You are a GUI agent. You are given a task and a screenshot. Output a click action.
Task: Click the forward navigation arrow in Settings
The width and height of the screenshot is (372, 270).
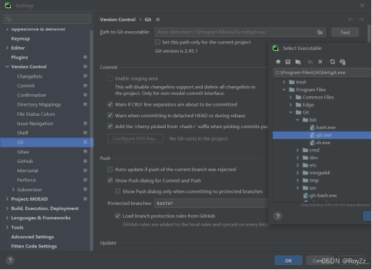[361, 20]
